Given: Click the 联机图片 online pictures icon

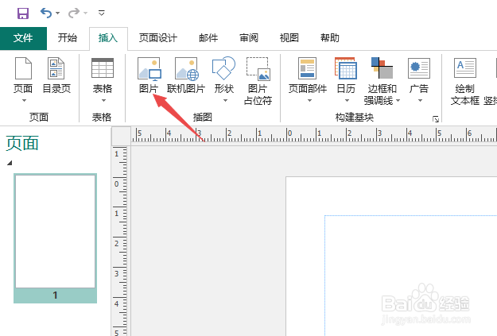Looking at the screenshot, I should pos(187,68).
